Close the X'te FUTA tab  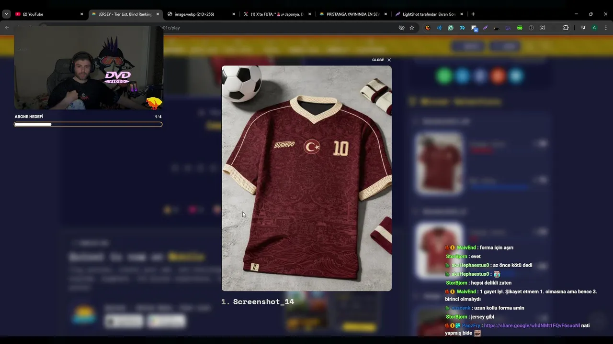(309, 14)
